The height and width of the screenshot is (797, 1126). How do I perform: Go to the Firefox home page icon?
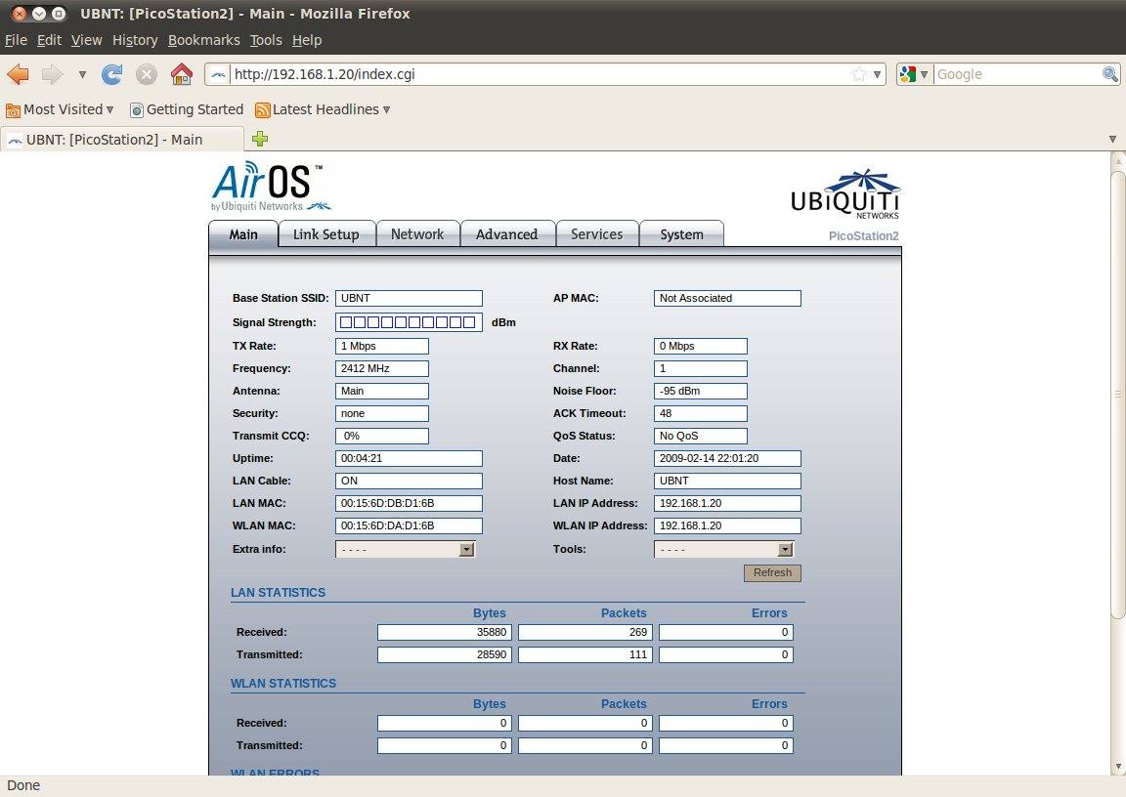(x=181, y=74)
